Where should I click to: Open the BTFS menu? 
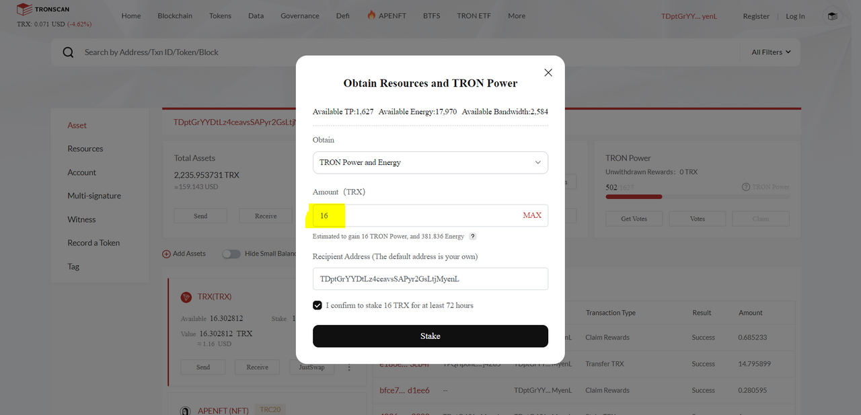click(x=432, y=15)
